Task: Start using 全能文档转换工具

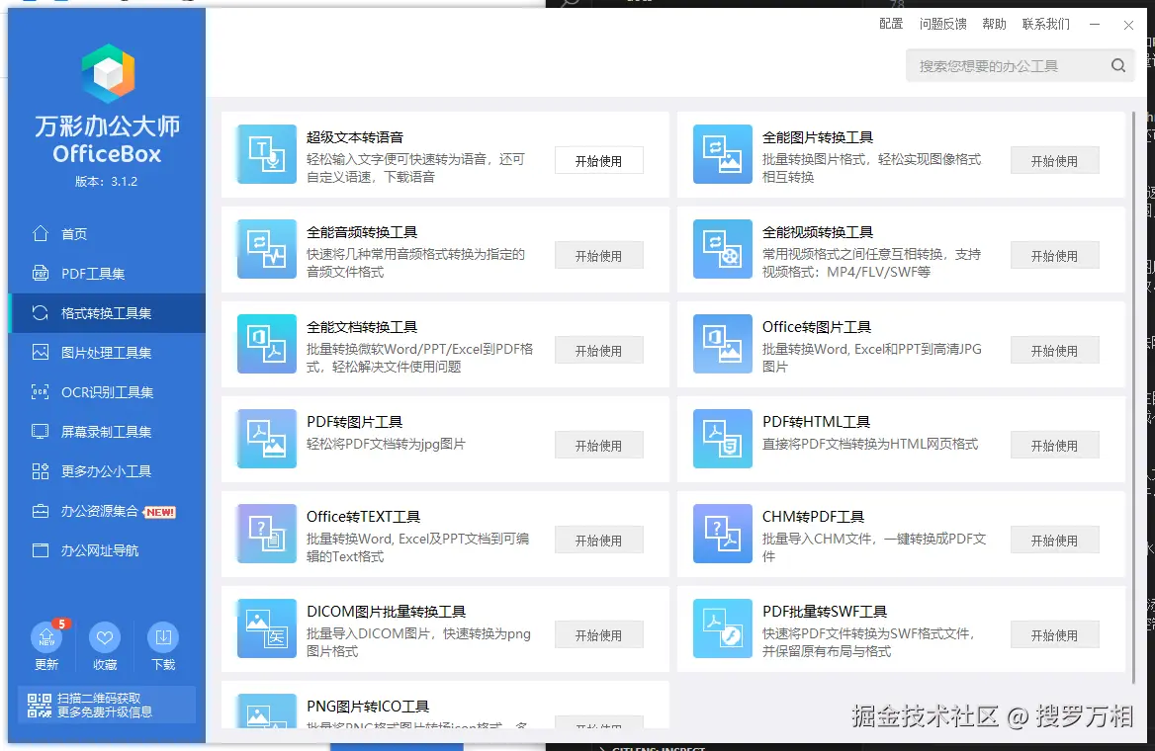Action: pos(599,351)
